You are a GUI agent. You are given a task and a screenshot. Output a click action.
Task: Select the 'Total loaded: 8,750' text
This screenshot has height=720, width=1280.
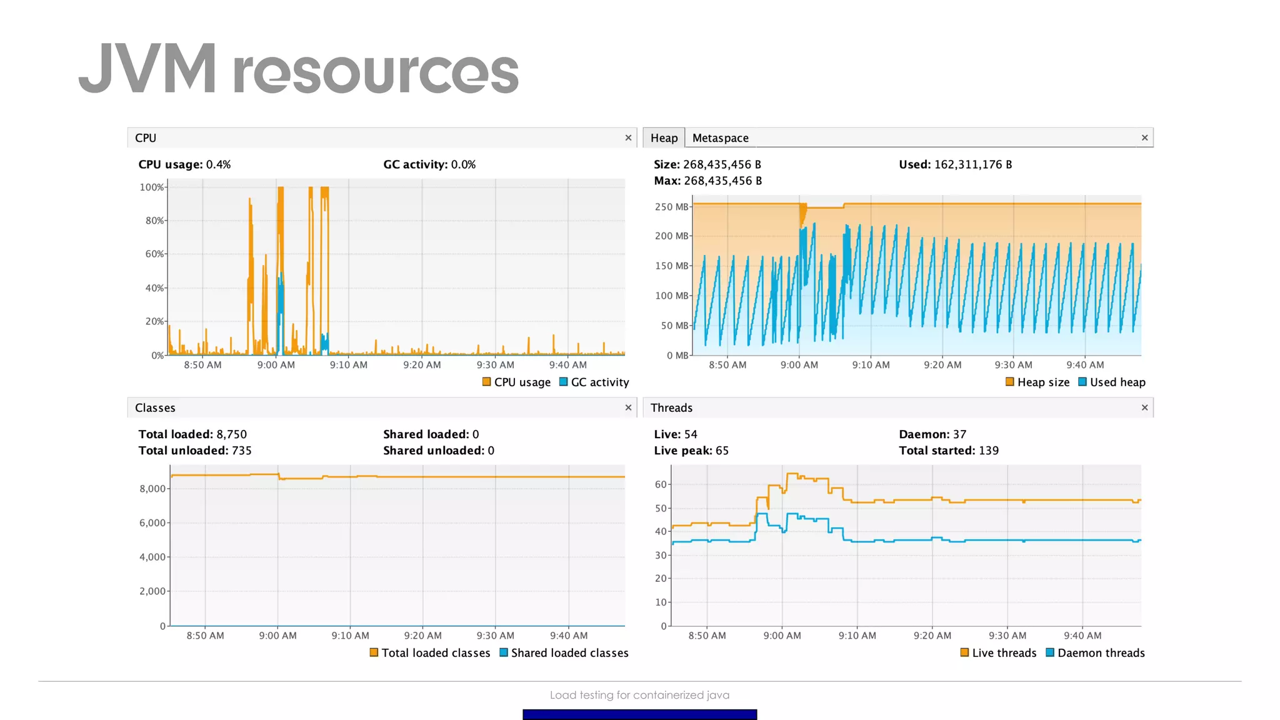coord(192,434)
